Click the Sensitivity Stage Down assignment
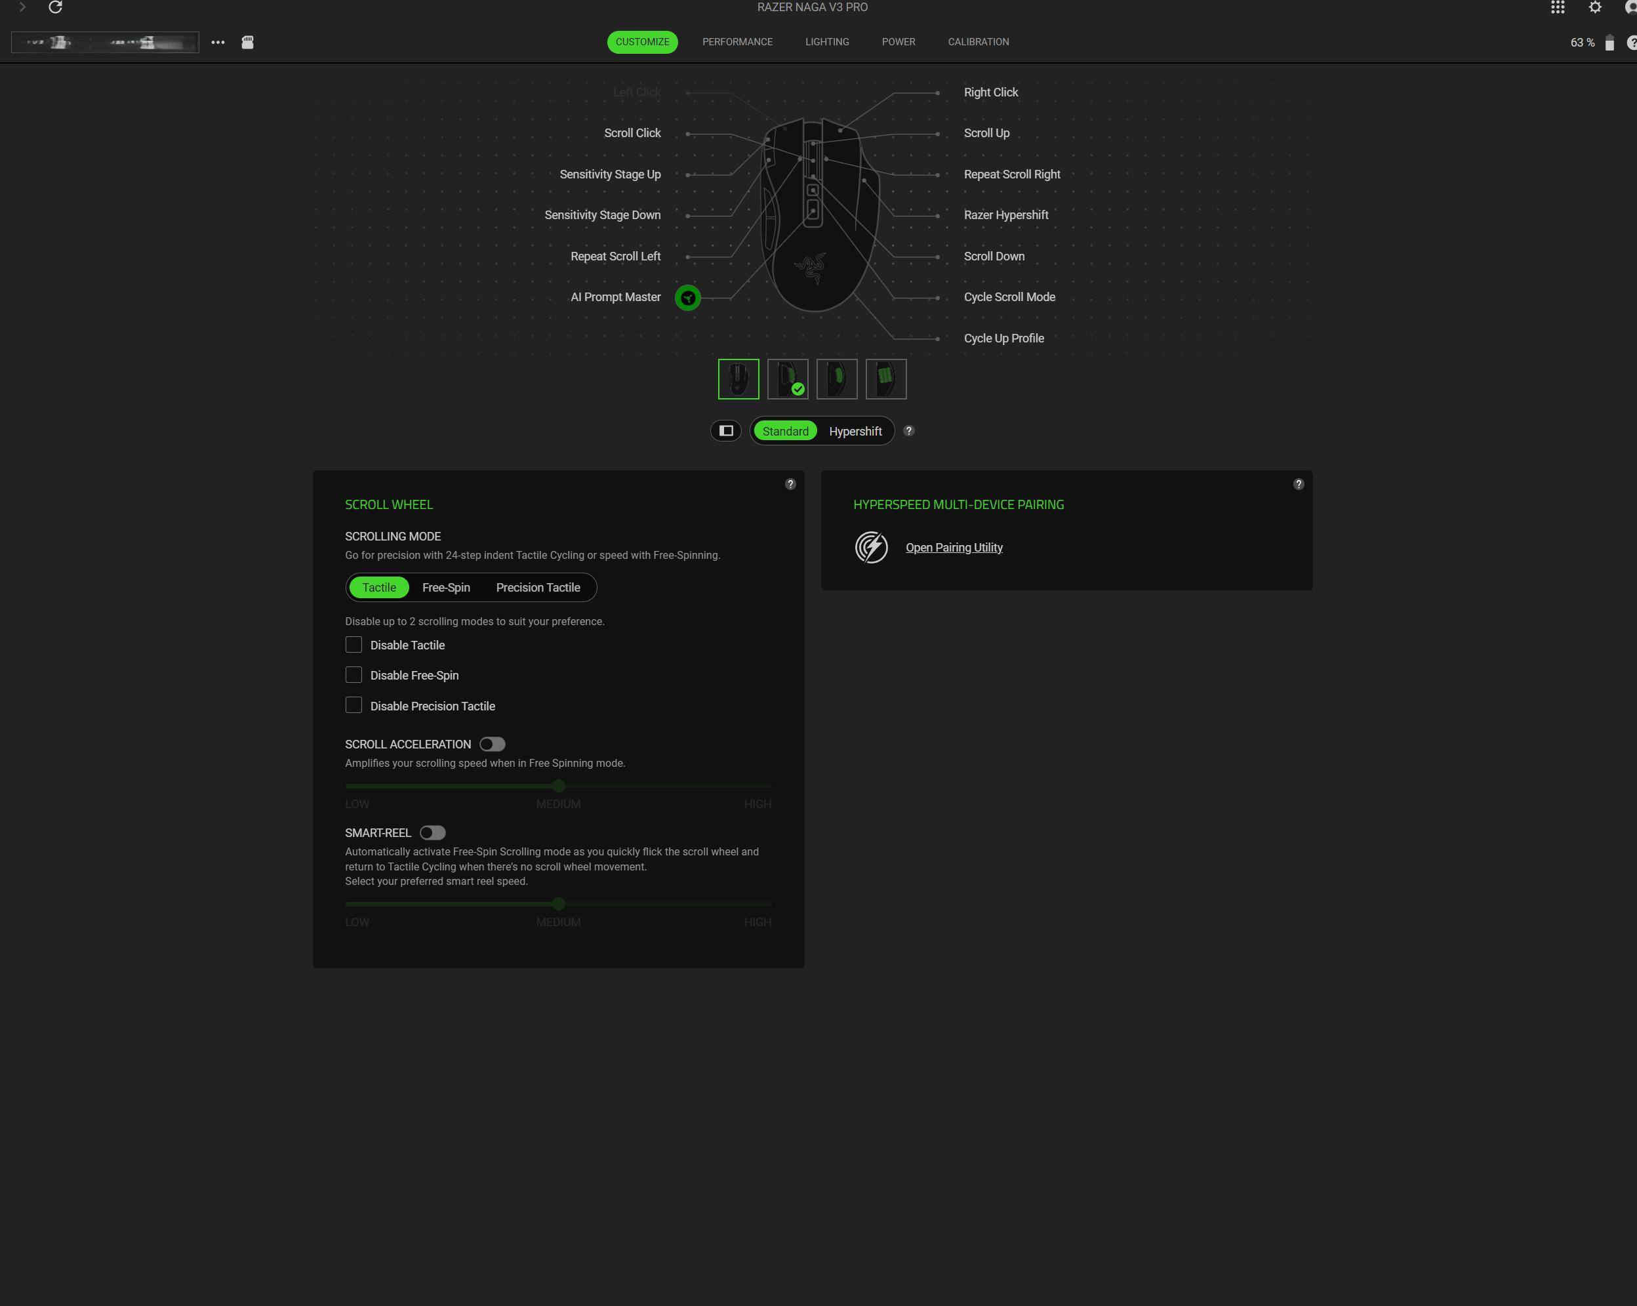1637x1306 pixels. (602, 216)
